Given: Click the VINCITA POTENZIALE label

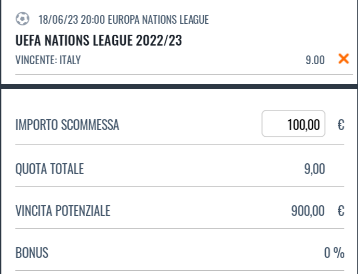Looking at the screenshot, I should pos(63,211).
